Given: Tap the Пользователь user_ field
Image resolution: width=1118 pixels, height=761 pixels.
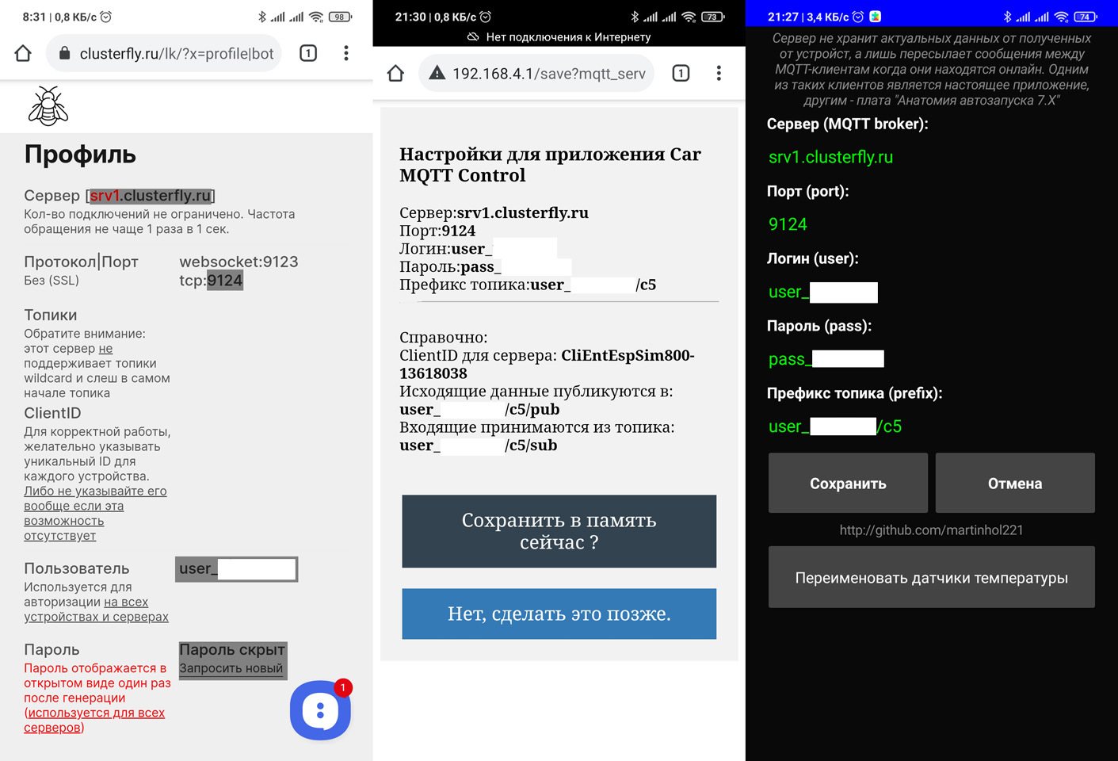Looking at the screenshot, I should point(237,569).
